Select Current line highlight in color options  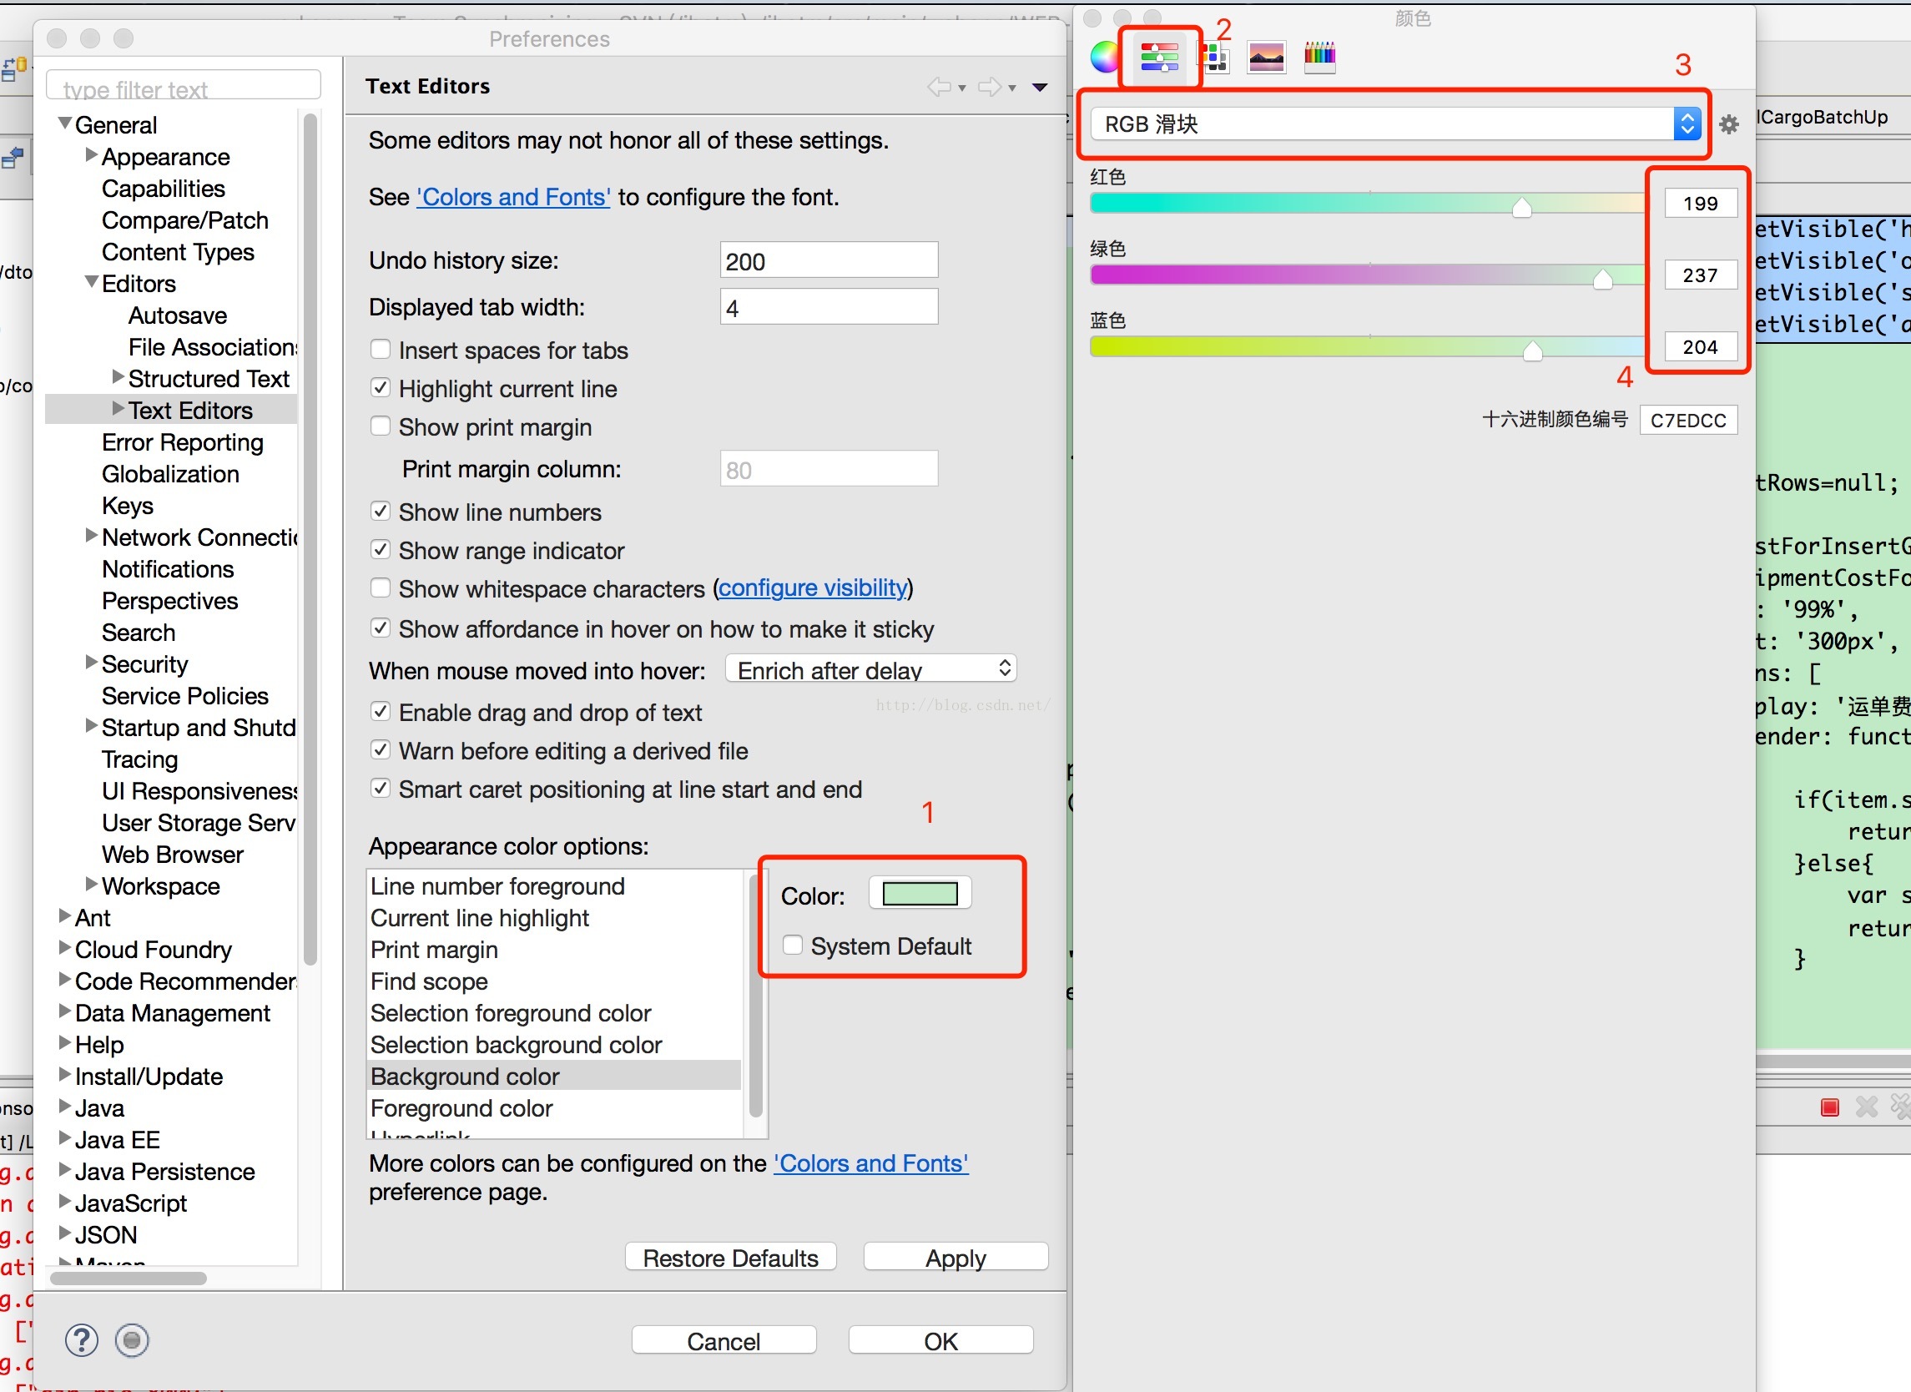[554, 918]
